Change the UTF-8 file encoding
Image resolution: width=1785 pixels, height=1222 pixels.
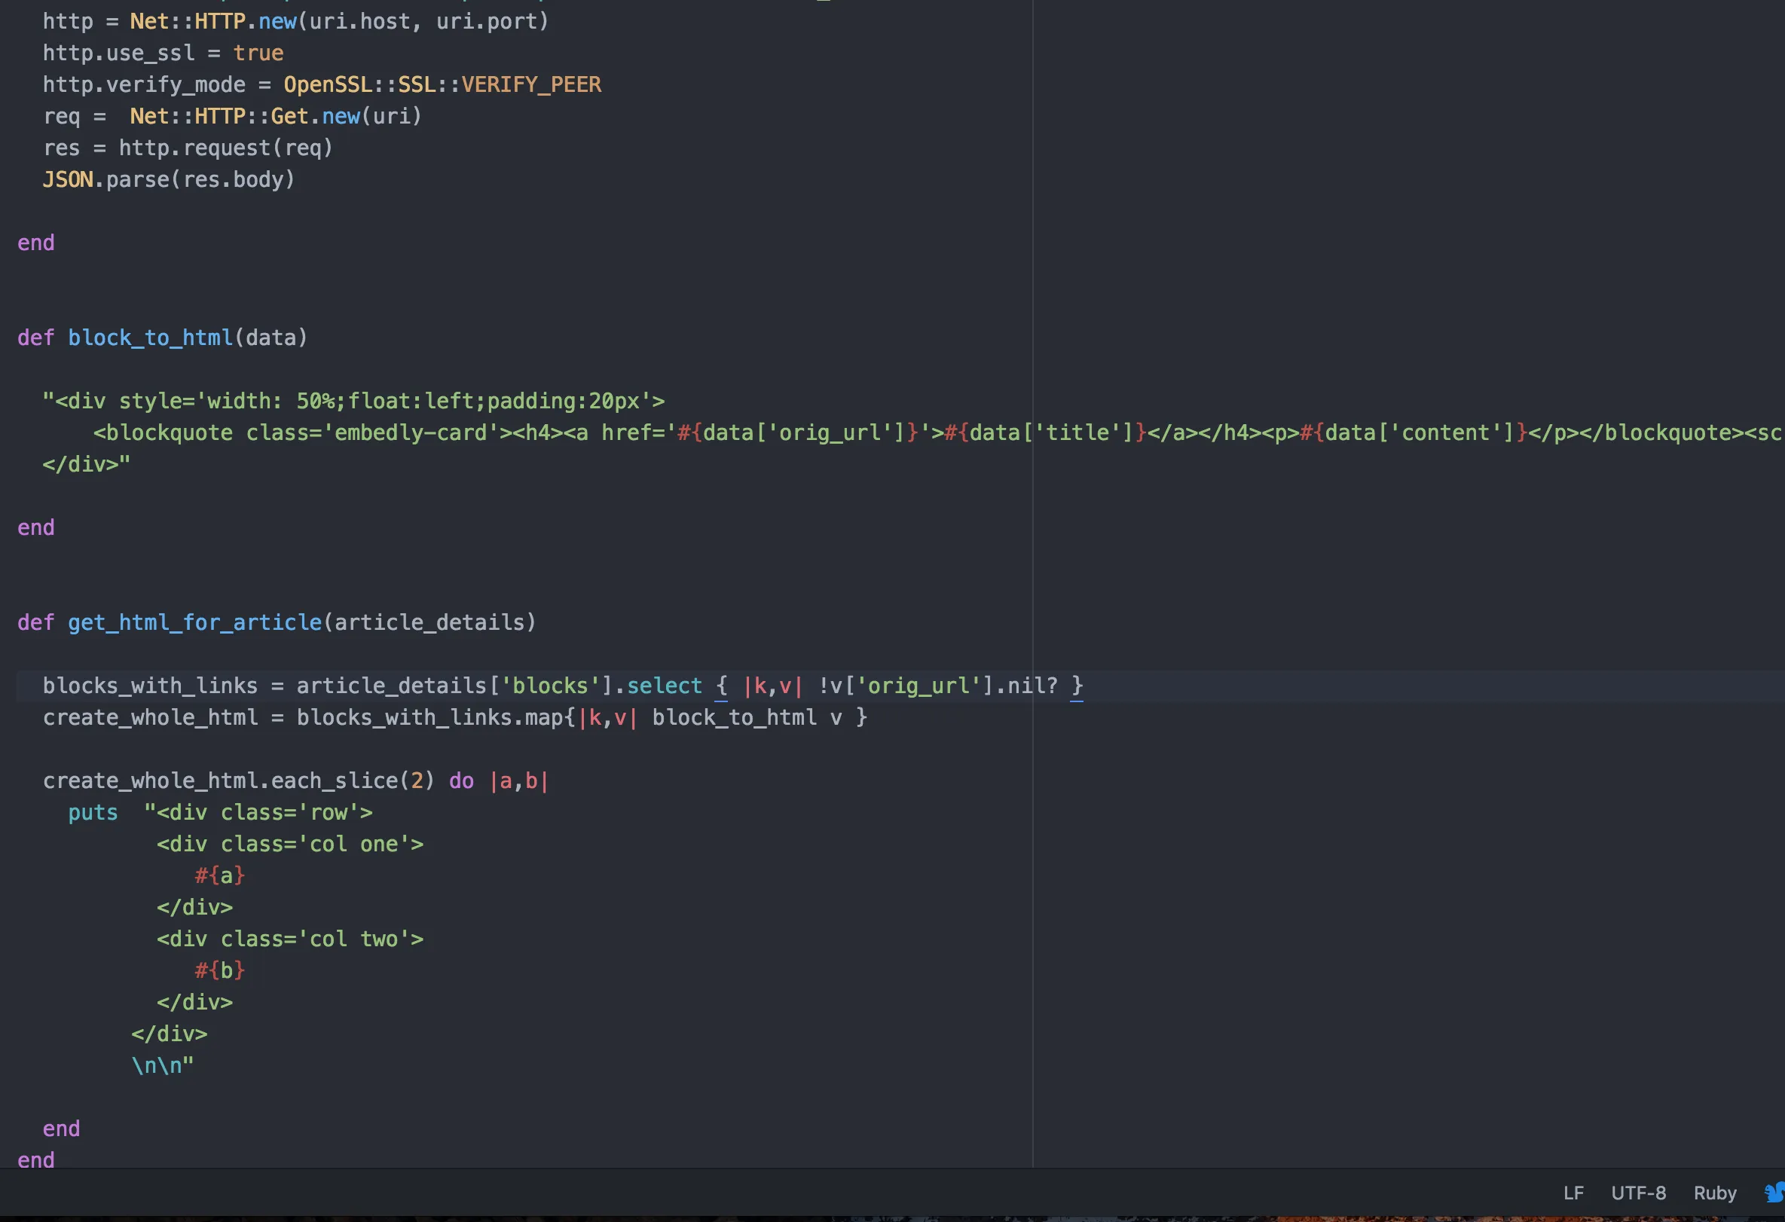1638,1193
